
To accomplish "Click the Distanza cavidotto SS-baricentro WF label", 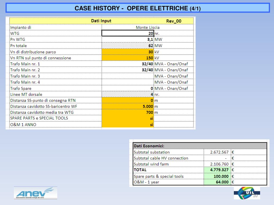I will [44, 106].
